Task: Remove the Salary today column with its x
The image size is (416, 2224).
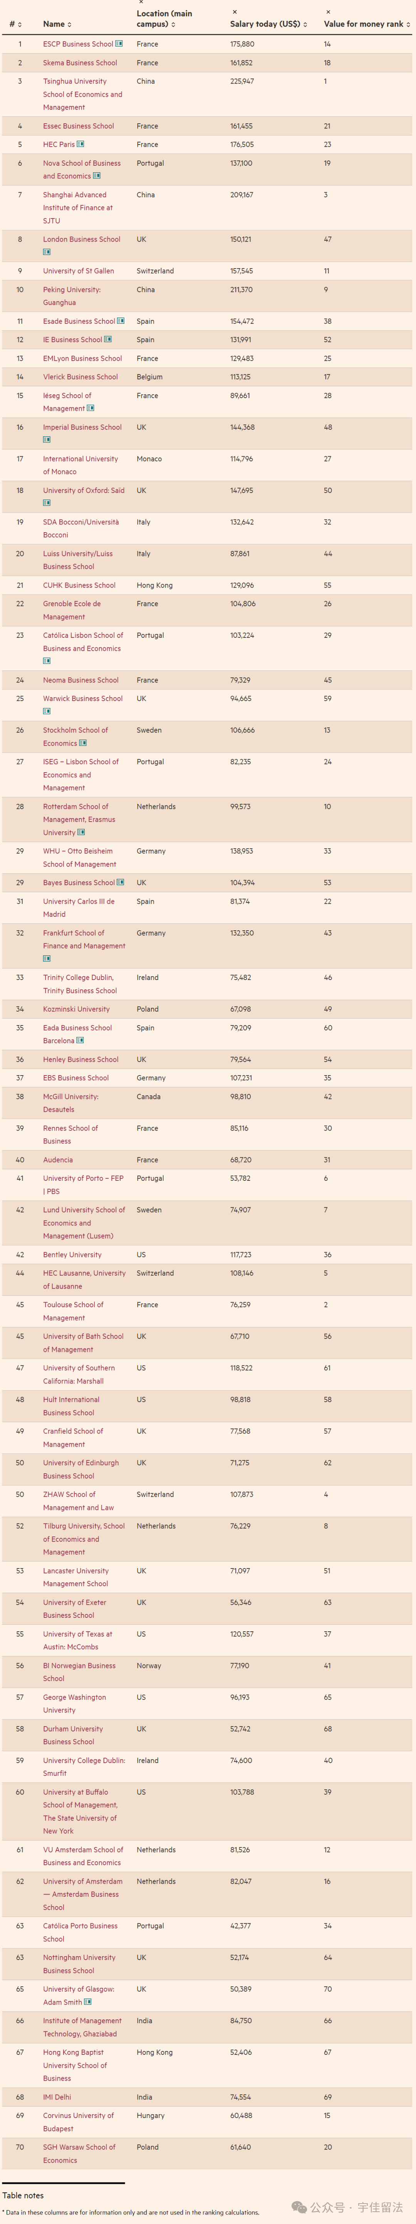Action: point(235,12)
